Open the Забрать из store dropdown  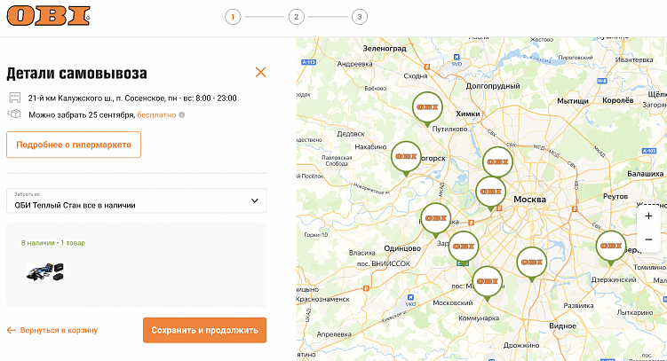(x=137, y=200)
